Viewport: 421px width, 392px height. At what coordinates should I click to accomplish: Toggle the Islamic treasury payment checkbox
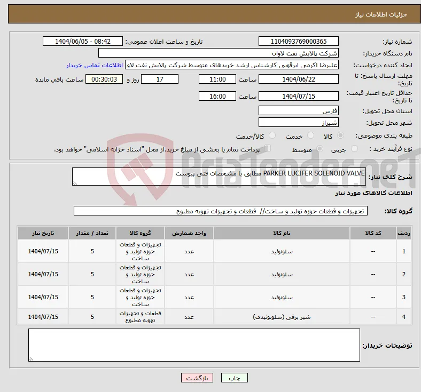click(x=268, y=148)
